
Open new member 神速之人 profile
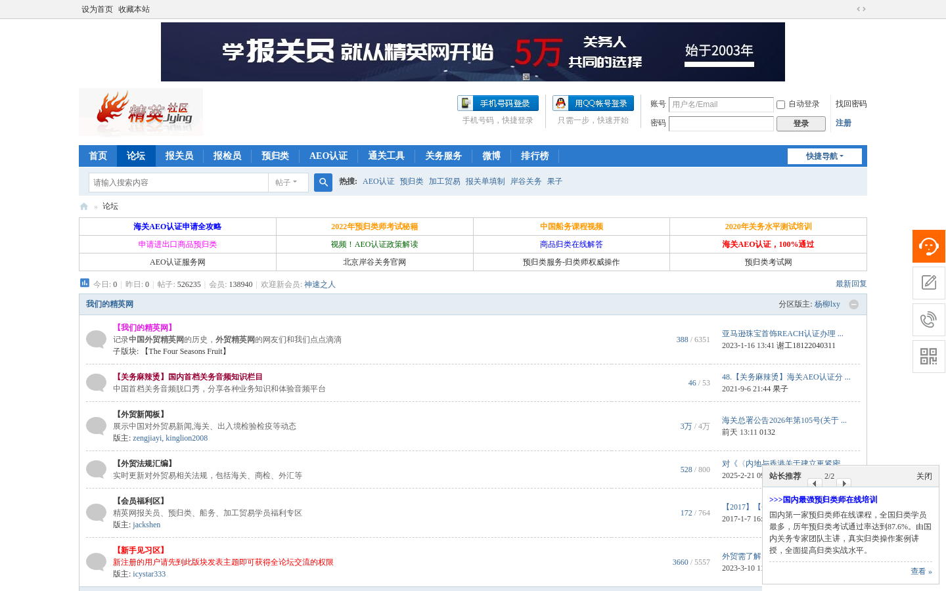pyautogui.click(x=320, y=284)
